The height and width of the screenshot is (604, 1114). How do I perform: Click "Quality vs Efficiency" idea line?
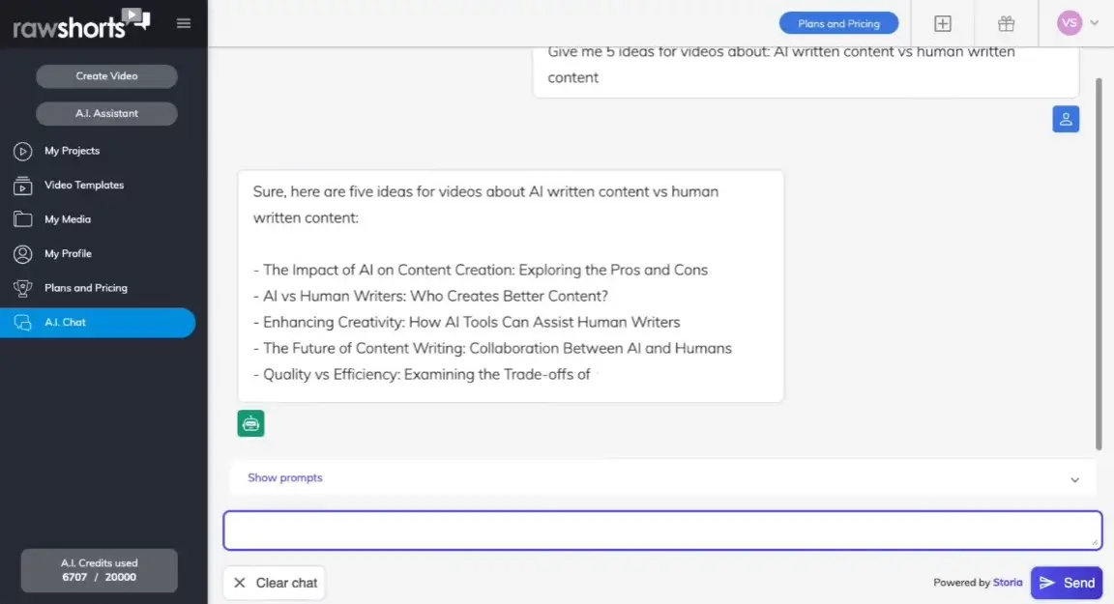(422, 375)
